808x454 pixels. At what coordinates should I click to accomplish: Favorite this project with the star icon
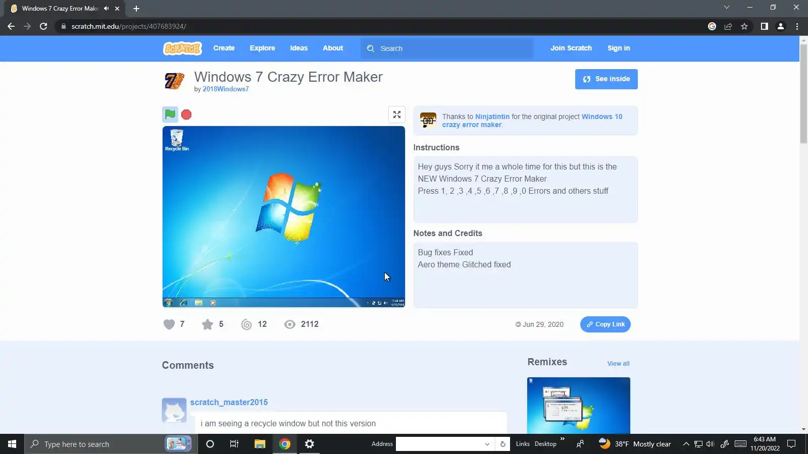pos(208,324)
